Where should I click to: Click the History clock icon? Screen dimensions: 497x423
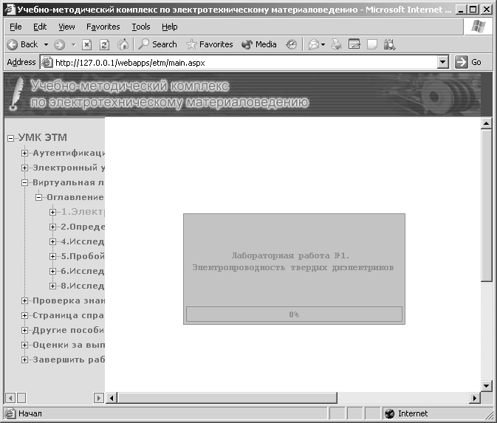click(291, 45)
